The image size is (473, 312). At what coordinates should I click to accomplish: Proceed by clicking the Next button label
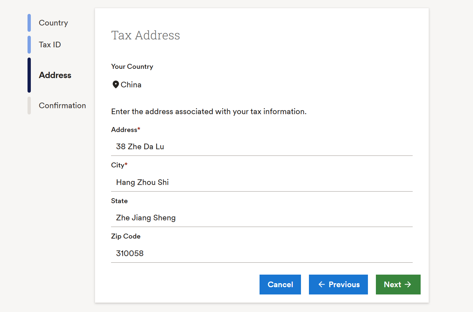tap(392, 285)
